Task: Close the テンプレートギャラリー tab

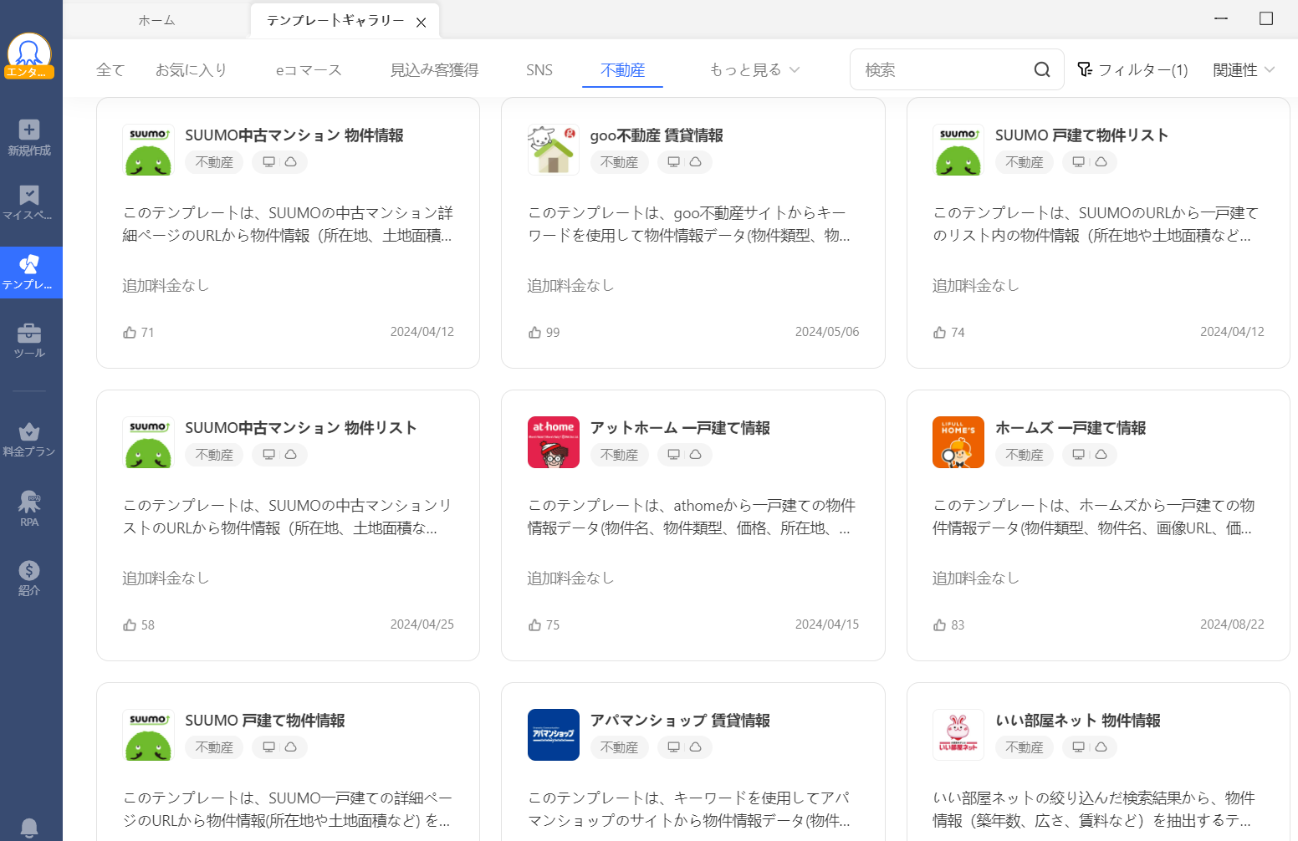Action: [422, 21]
